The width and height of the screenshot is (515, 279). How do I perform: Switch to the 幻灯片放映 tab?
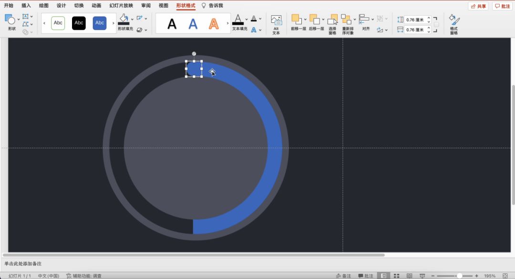coord(121,5)
